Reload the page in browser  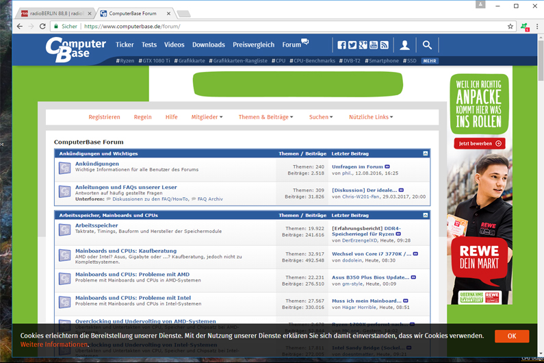pyautogui.click(x=42, y=27)
